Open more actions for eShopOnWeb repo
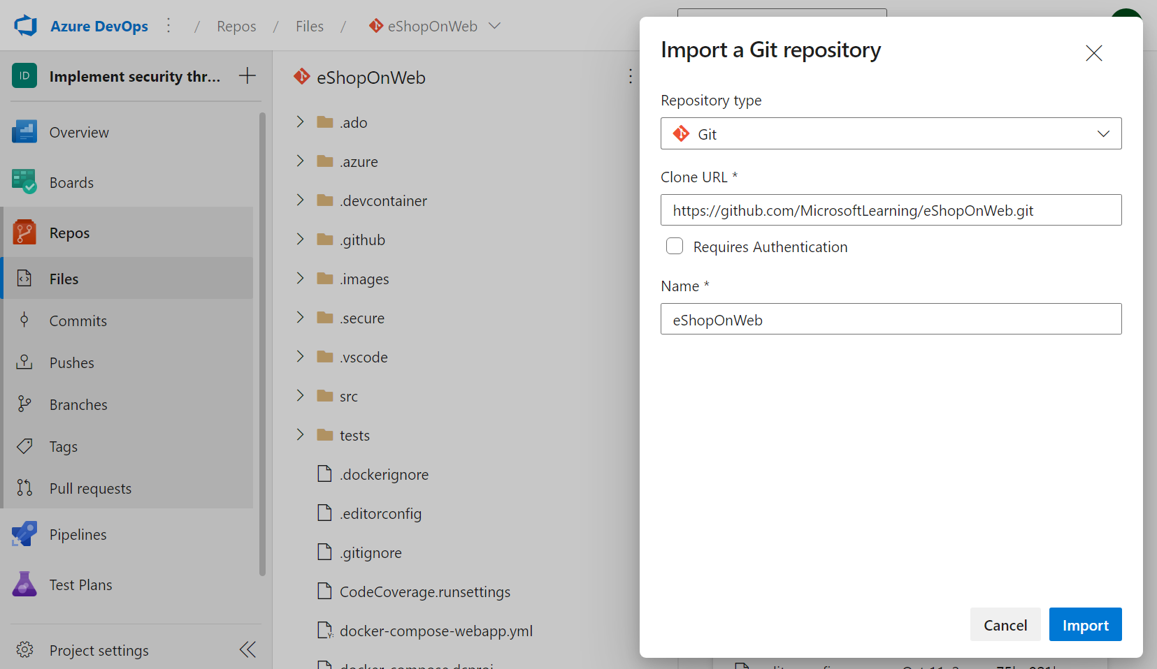 click(x=631, y=76)
